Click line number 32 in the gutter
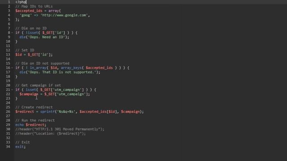287x161 pixels. 8,138
